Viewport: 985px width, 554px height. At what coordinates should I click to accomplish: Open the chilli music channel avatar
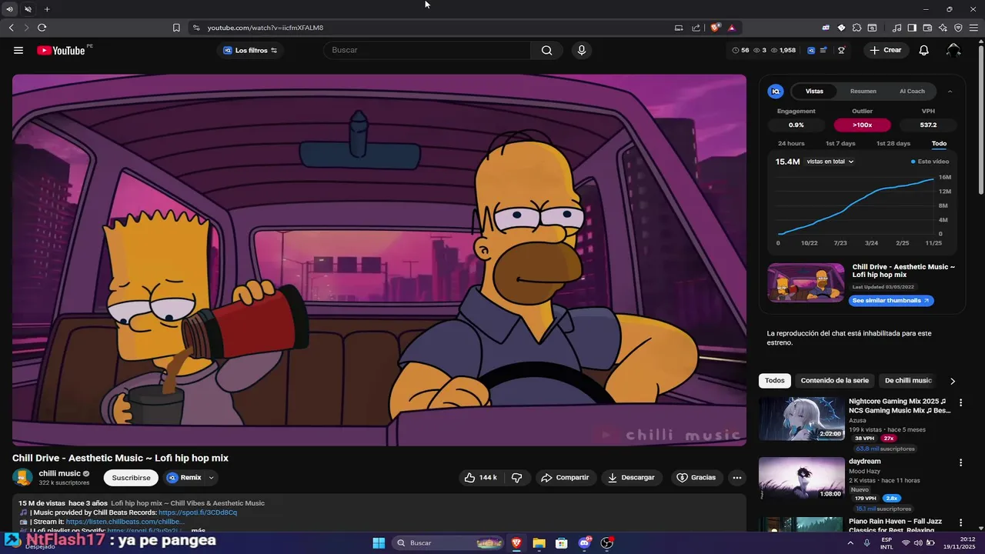[x=24, y=478]
